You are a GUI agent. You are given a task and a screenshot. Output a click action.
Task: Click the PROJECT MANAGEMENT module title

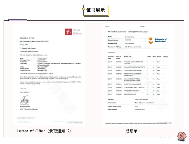(131, 91)
